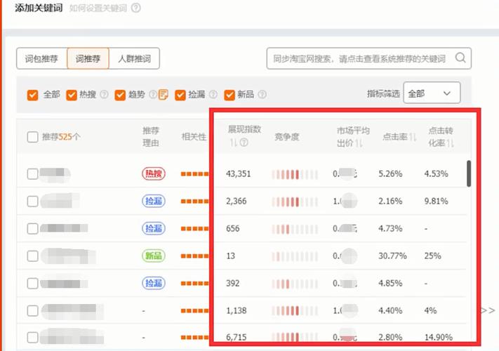Open help icon next to 热搜
This screenshot has width=499, height=351.
(104, 95)
